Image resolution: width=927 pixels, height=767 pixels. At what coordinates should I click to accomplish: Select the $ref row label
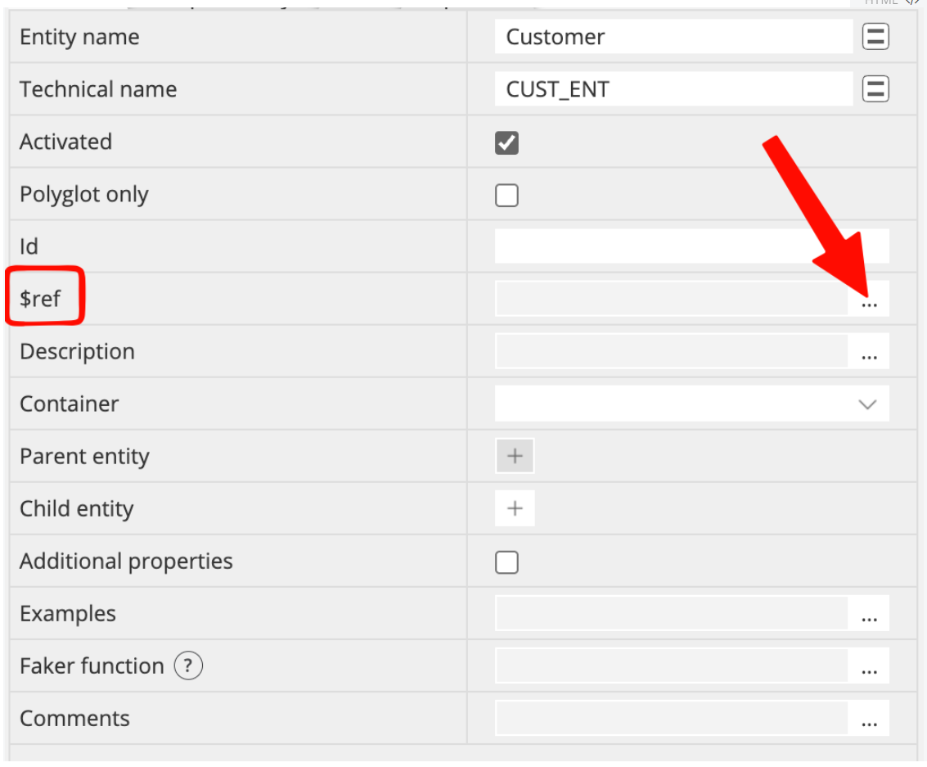click(x=39, y=299)
